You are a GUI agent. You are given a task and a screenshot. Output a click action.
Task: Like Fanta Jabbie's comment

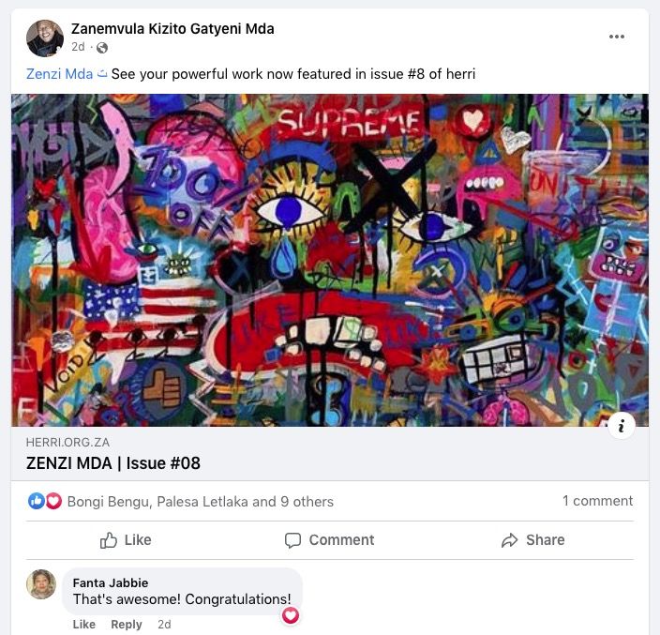(84, 624)
